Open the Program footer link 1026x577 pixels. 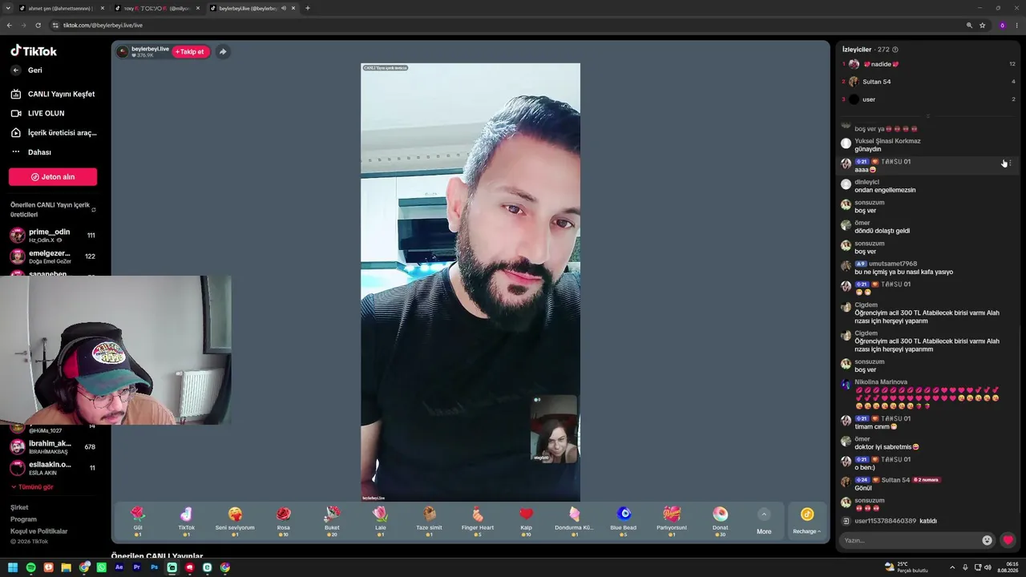pyautogui.click(x=23, y=519)
